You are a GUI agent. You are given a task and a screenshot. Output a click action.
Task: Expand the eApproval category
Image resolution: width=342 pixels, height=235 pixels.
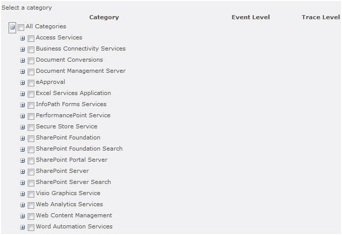coord(23,83)
